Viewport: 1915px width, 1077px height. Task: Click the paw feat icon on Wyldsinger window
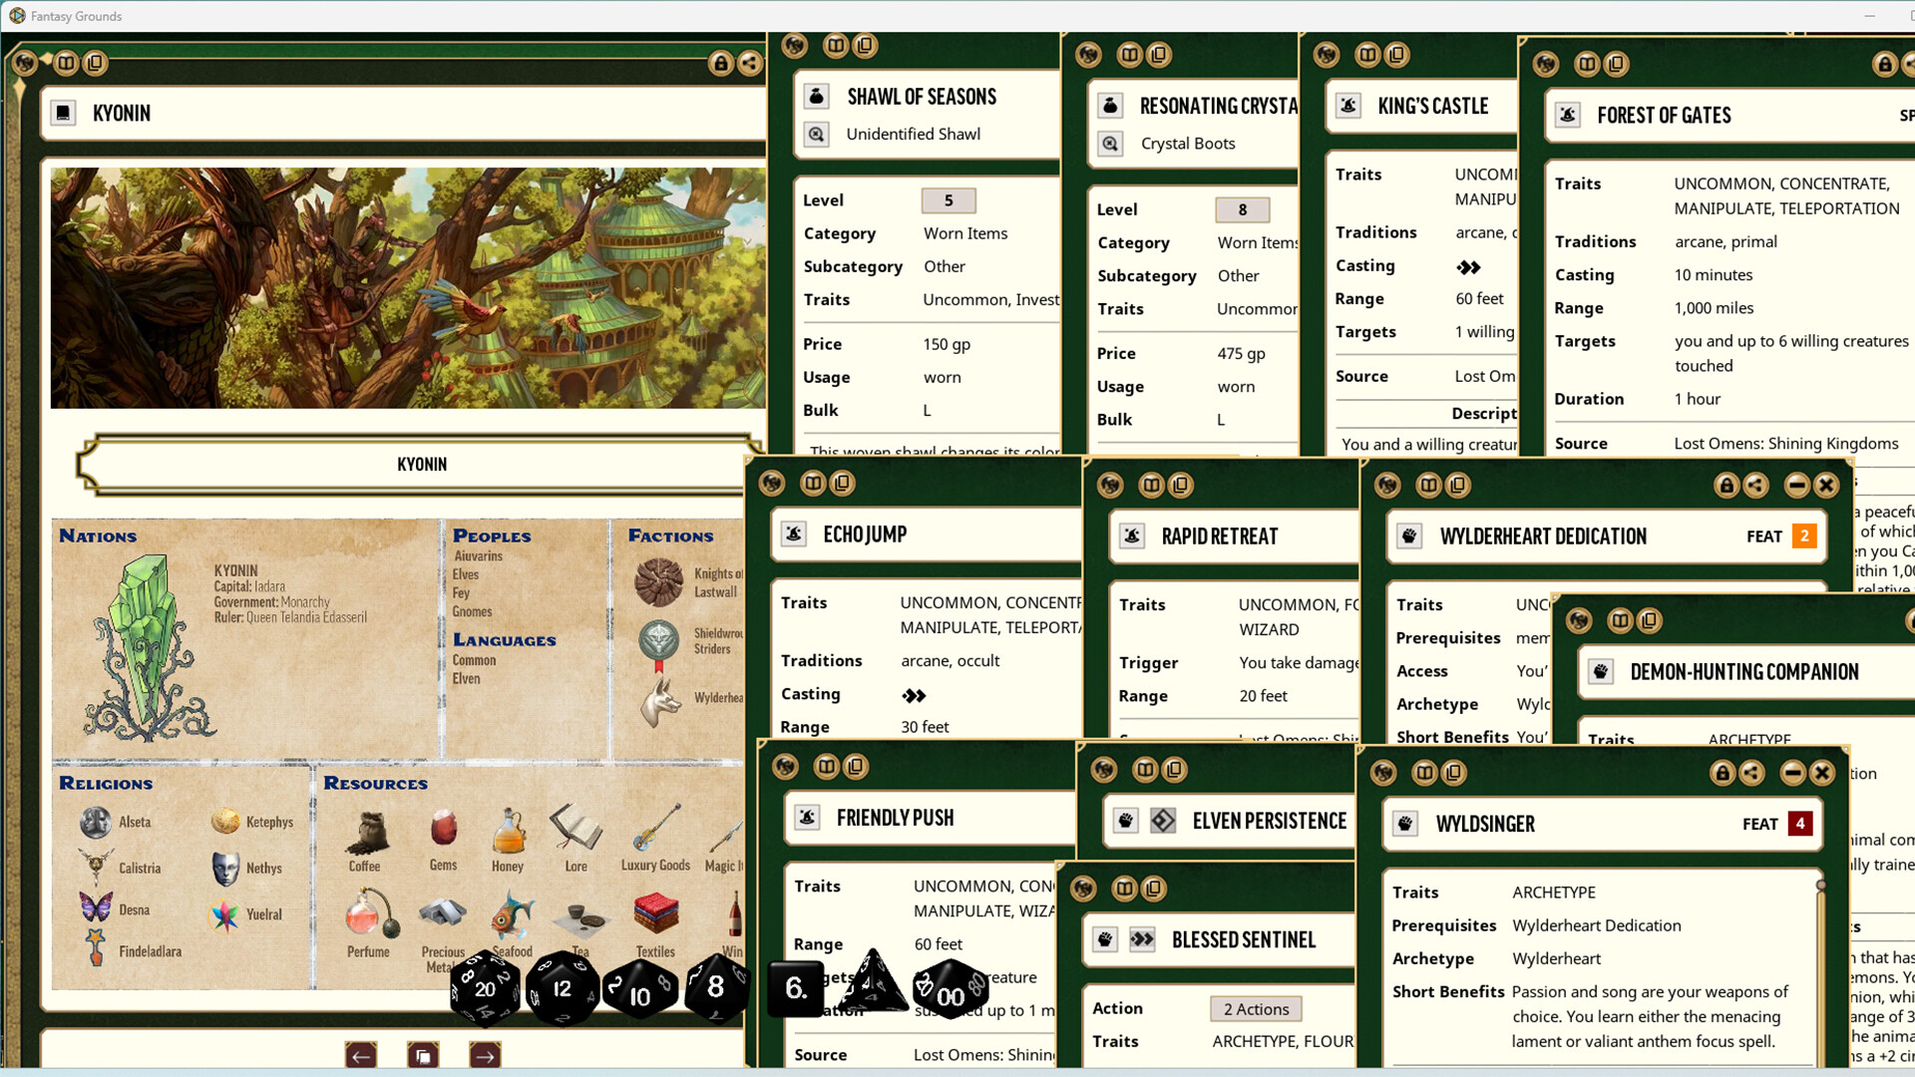[1405, 824]
